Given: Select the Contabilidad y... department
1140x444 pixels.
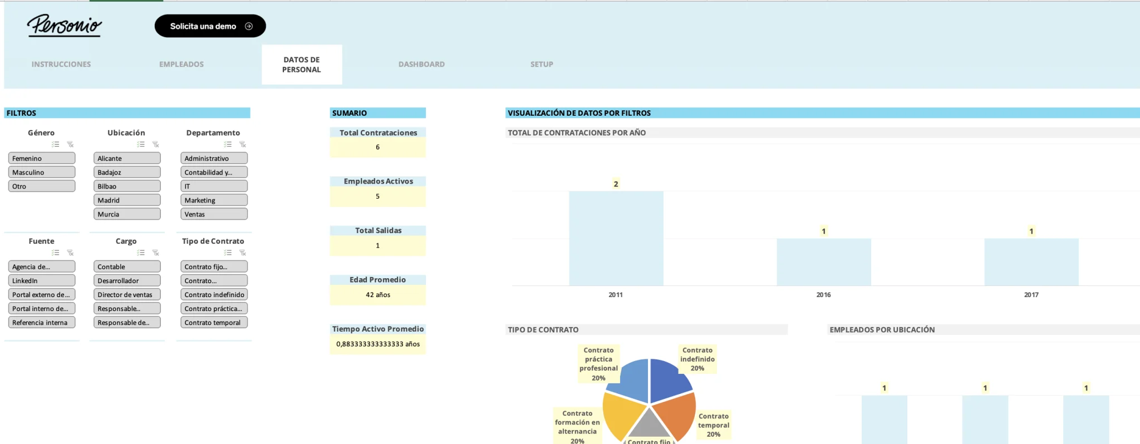Looking at the screenshot, I should (x=214, y=172).
